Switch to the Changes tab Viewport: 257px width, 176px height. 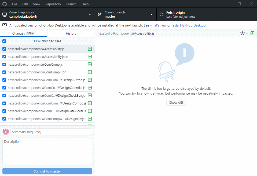pyautogui.click(x=24, y=33)
